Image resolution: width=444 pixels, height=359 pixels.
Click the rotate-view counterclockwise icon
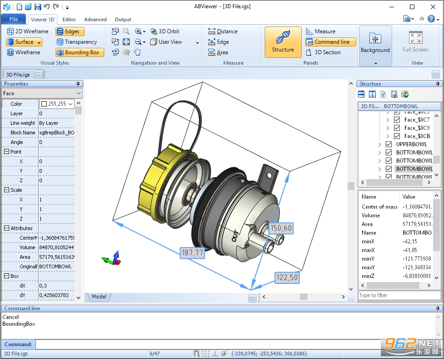115,31
